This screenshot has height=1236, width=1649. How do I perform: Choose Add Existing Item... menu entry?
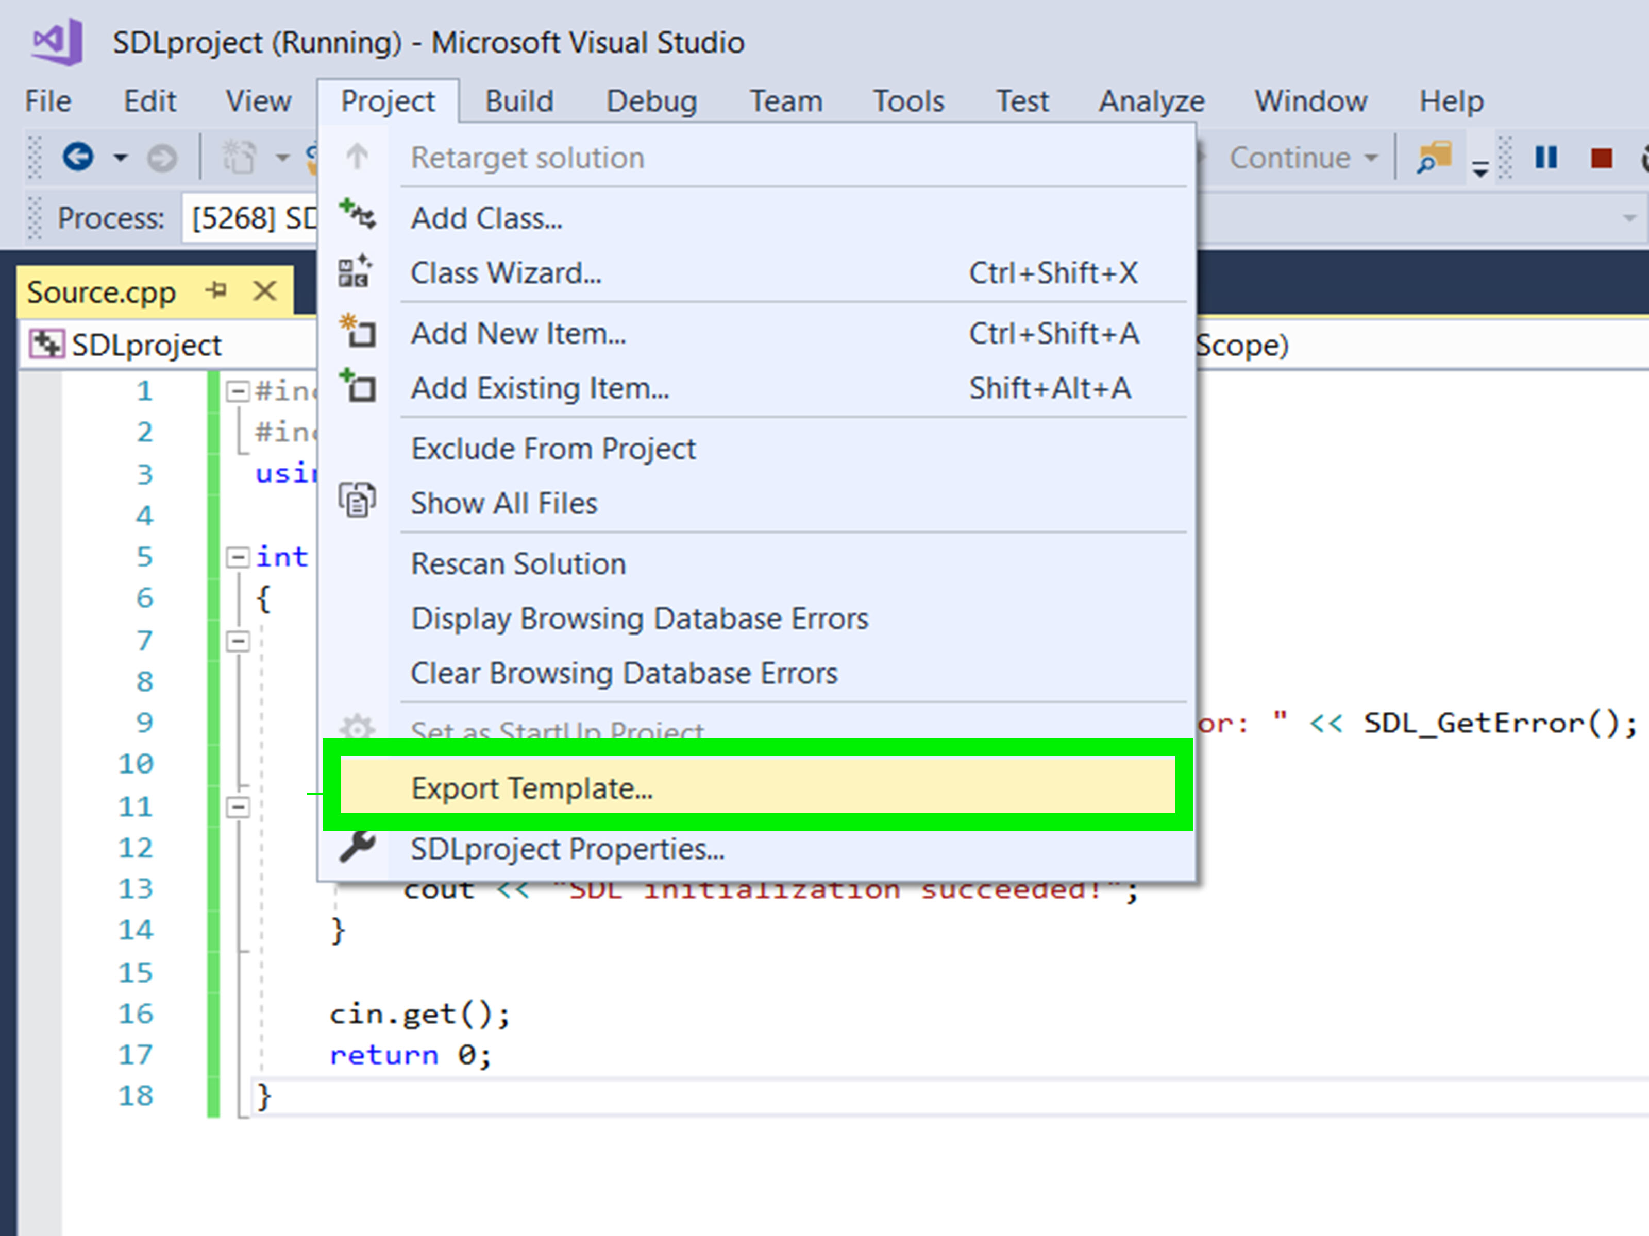pos(756,388)
